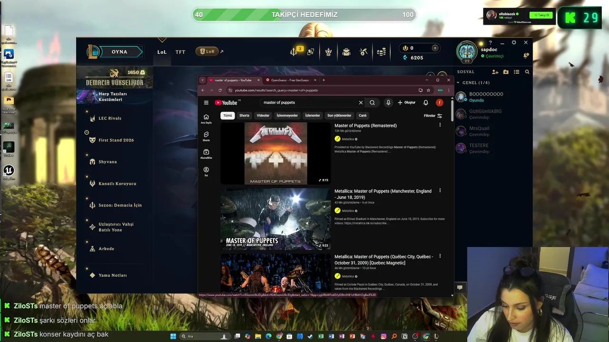Click the Oluştur create button

(407, 103)
